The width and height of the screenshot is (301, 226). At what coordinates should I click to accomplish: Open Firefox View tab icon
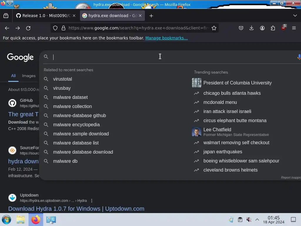pos(6,16)
